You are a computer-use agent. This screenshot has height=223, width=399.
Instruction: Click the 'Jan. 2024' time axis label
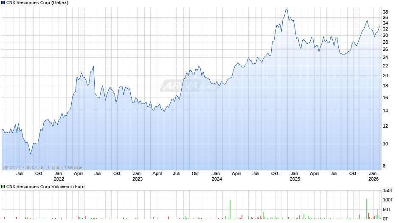217,176
